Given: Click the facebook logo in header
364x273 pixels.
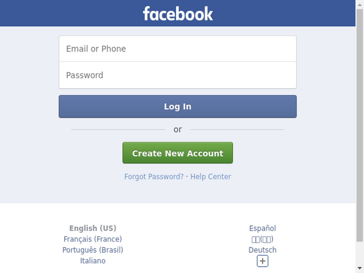Looking at the screenshot, I should 178,14.
